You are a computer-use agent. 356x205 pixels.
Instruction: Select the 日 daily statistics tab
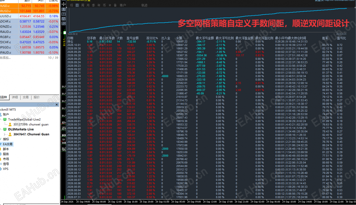(x=77, y=5)
